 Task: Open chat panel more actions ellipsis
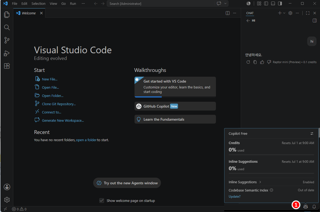coord(297,13)
